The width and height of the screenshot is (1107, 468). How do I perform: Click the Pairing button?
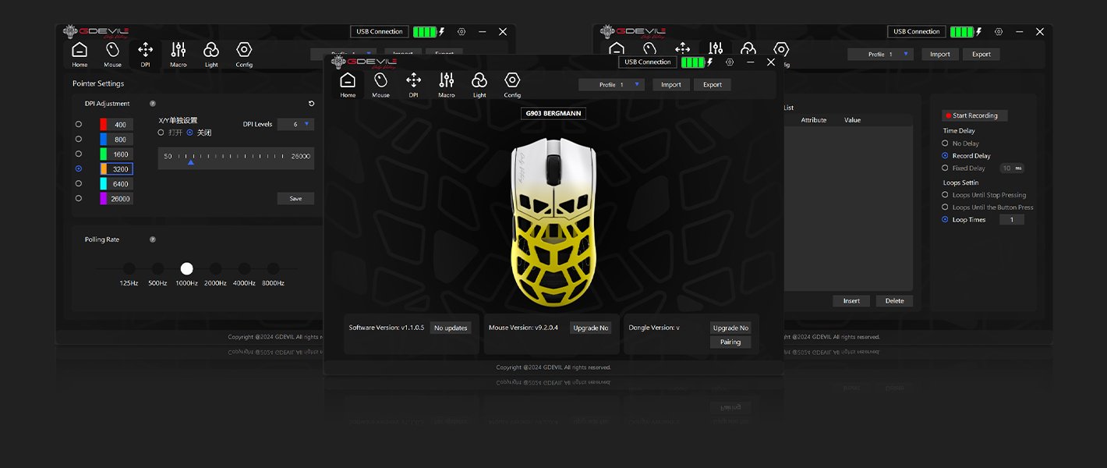pos(730,342)
